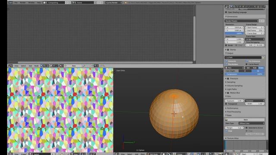Image resolution: width=276 pixels, height=155 pixels.
Task: Open the Bake Type Diffuse Color dropdown
Action: pos(251,124)
